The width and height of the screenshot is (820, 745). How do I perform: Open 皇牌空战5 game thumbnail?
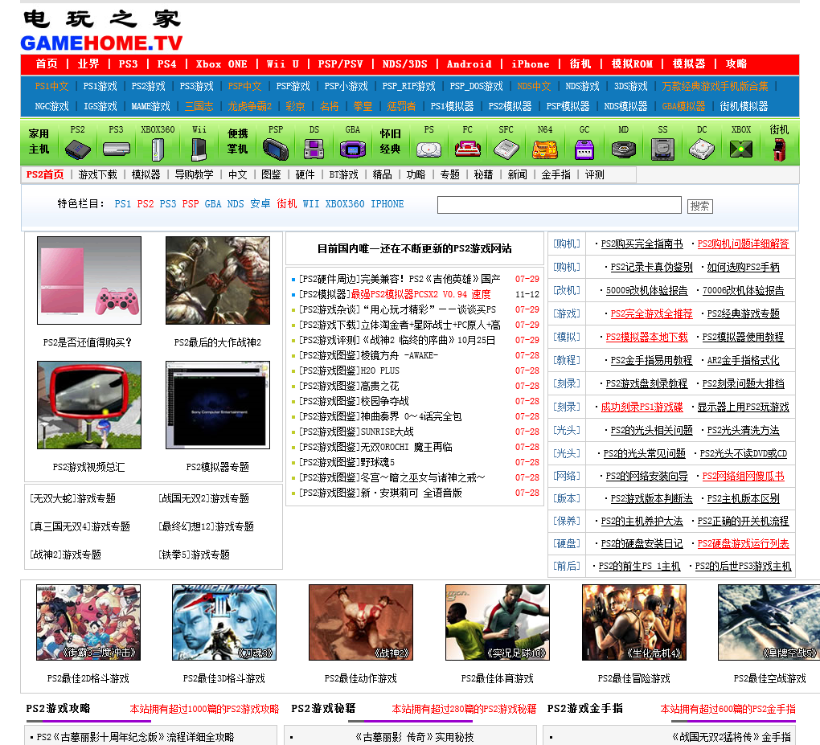769,622
